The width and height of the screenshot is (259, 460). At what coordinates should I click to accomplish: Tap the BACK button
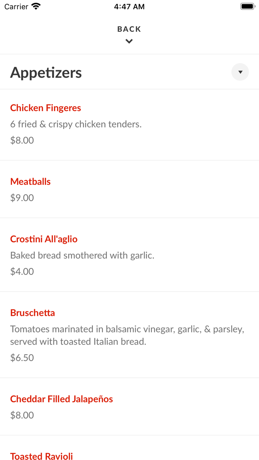pos(129,29)
